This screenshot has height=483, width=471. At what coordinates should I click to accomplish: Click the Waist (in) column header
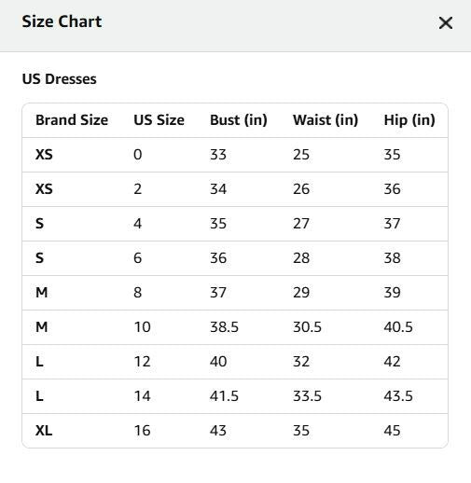326,120
